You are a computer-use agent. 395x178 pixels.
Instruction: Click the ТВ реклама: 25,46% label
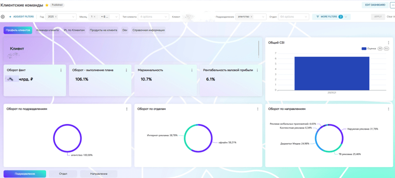click(349, 154)
